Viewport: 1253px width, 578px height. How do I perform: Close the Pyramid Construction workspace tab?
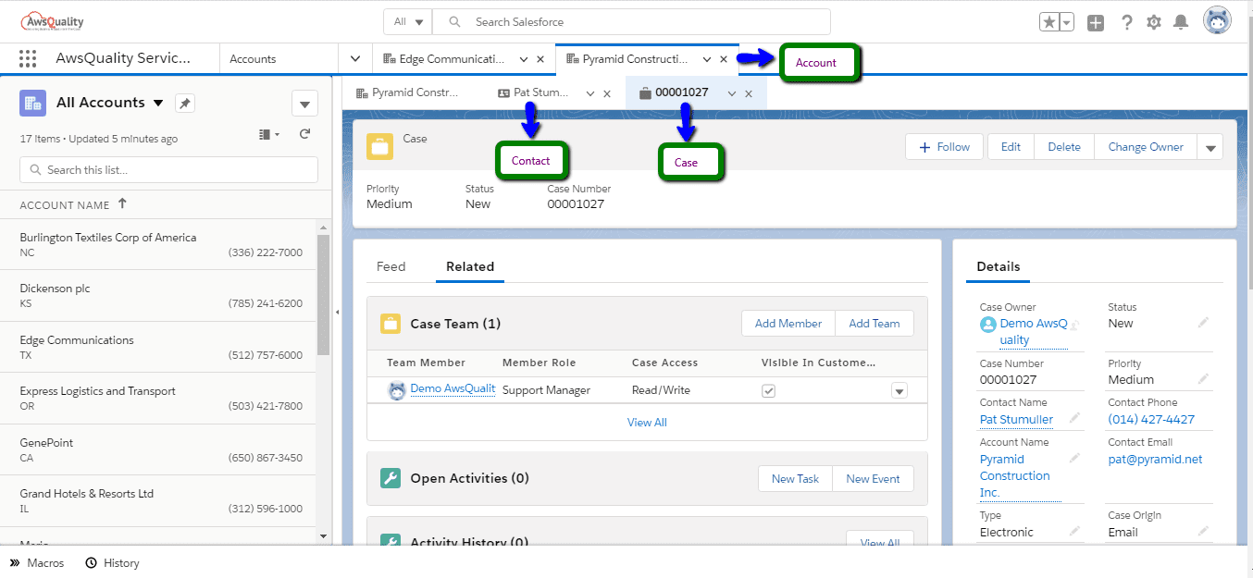(724, 59)
